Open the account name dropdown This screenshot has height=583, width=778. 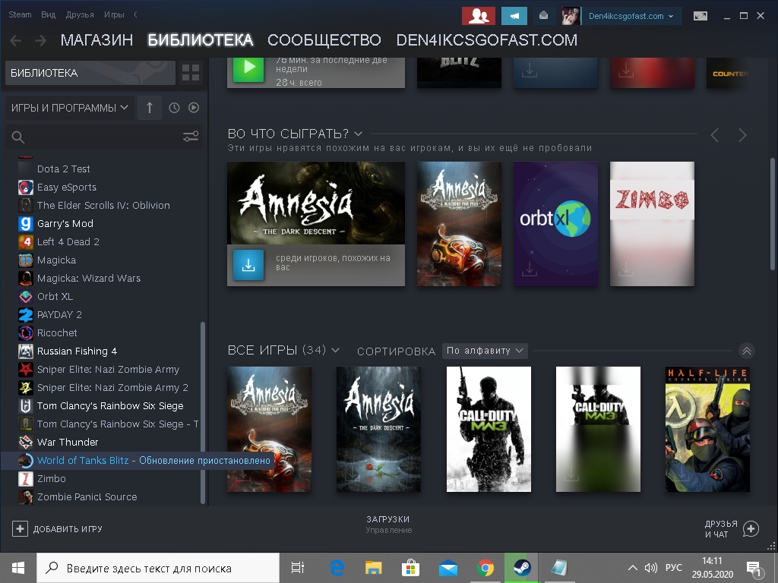[x=631, y=16]
